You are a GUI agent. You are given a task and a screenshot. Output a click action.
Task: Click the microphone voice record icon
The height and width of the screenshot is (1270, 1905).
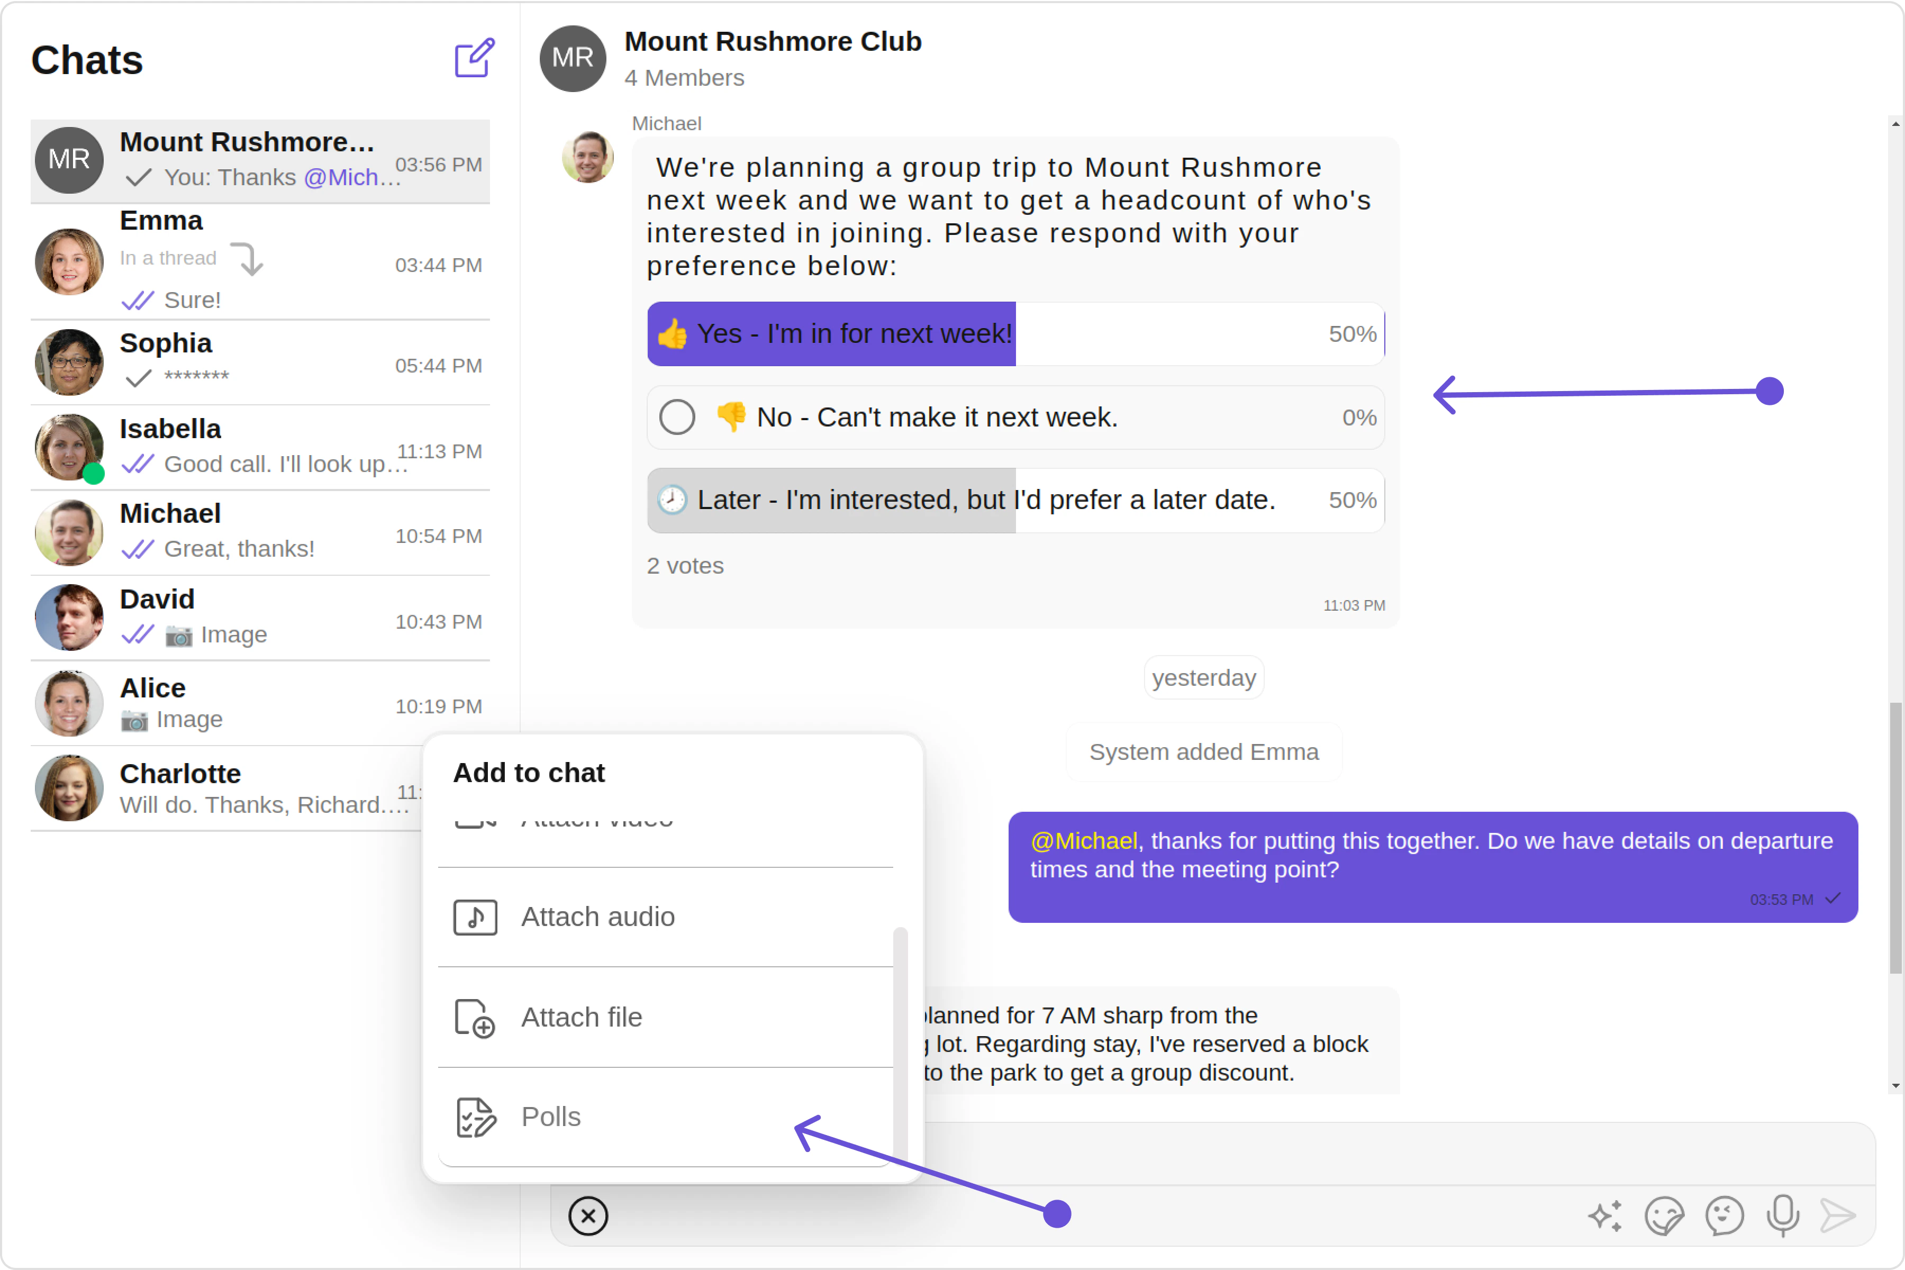pyautogui.click(x=1783, y=1215)
